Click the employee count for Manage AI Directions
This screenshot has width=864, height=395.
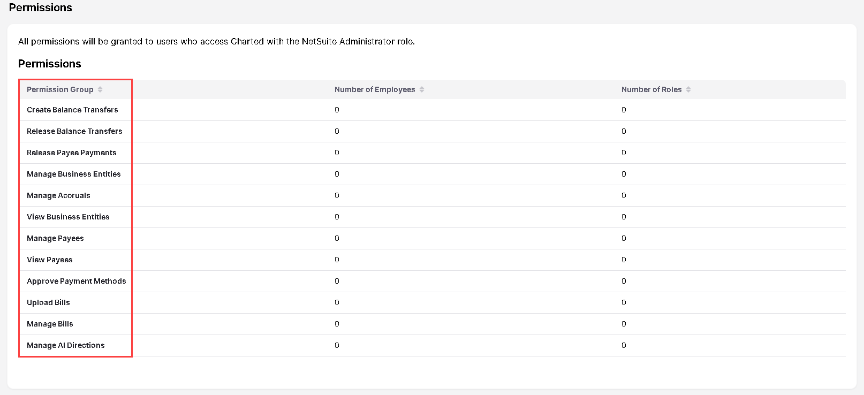point(337,345)
